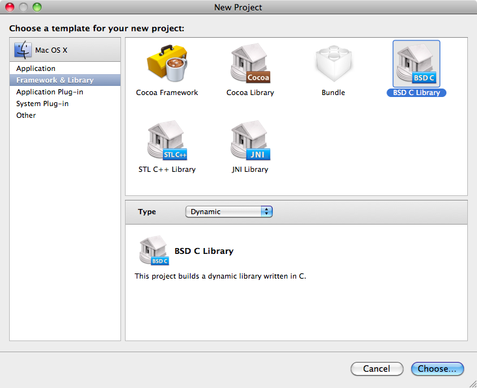This screenshot has width=477, height=388.
Task: Click the Cocoa Framework label
Action: coord(167,92)
